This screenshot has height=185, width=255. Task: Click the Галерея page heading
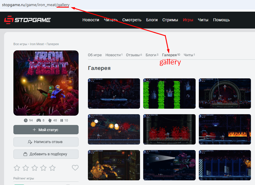99,68
